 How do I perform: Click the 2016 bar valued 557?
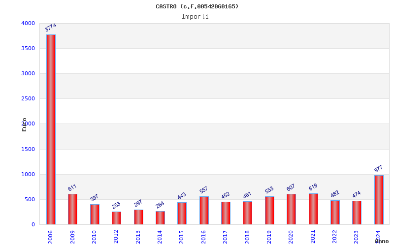point(204,211)
